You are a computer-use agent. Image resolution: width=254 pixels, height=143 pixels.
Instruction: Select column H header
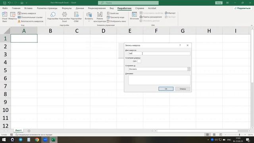tap(209, 31)
